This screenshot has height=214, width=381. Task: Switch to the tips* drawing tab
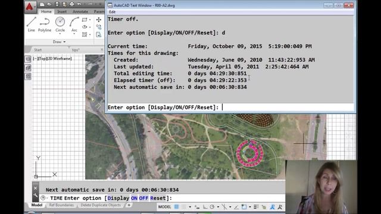coord(76,50)
